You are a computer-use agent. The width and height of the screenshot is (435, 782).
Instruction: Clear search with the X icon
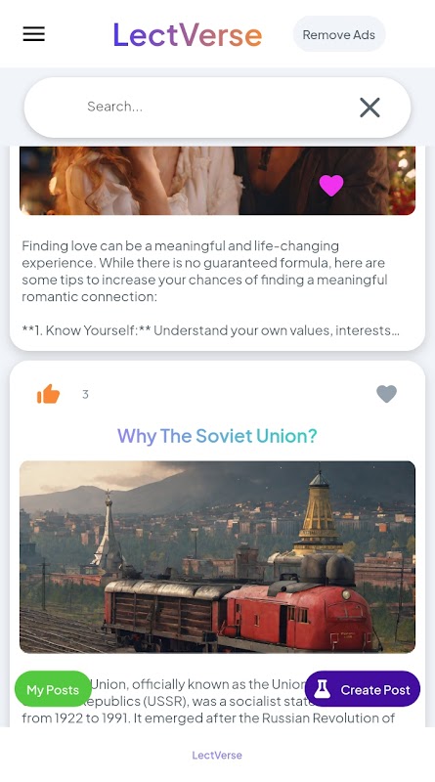pos(370,108)
